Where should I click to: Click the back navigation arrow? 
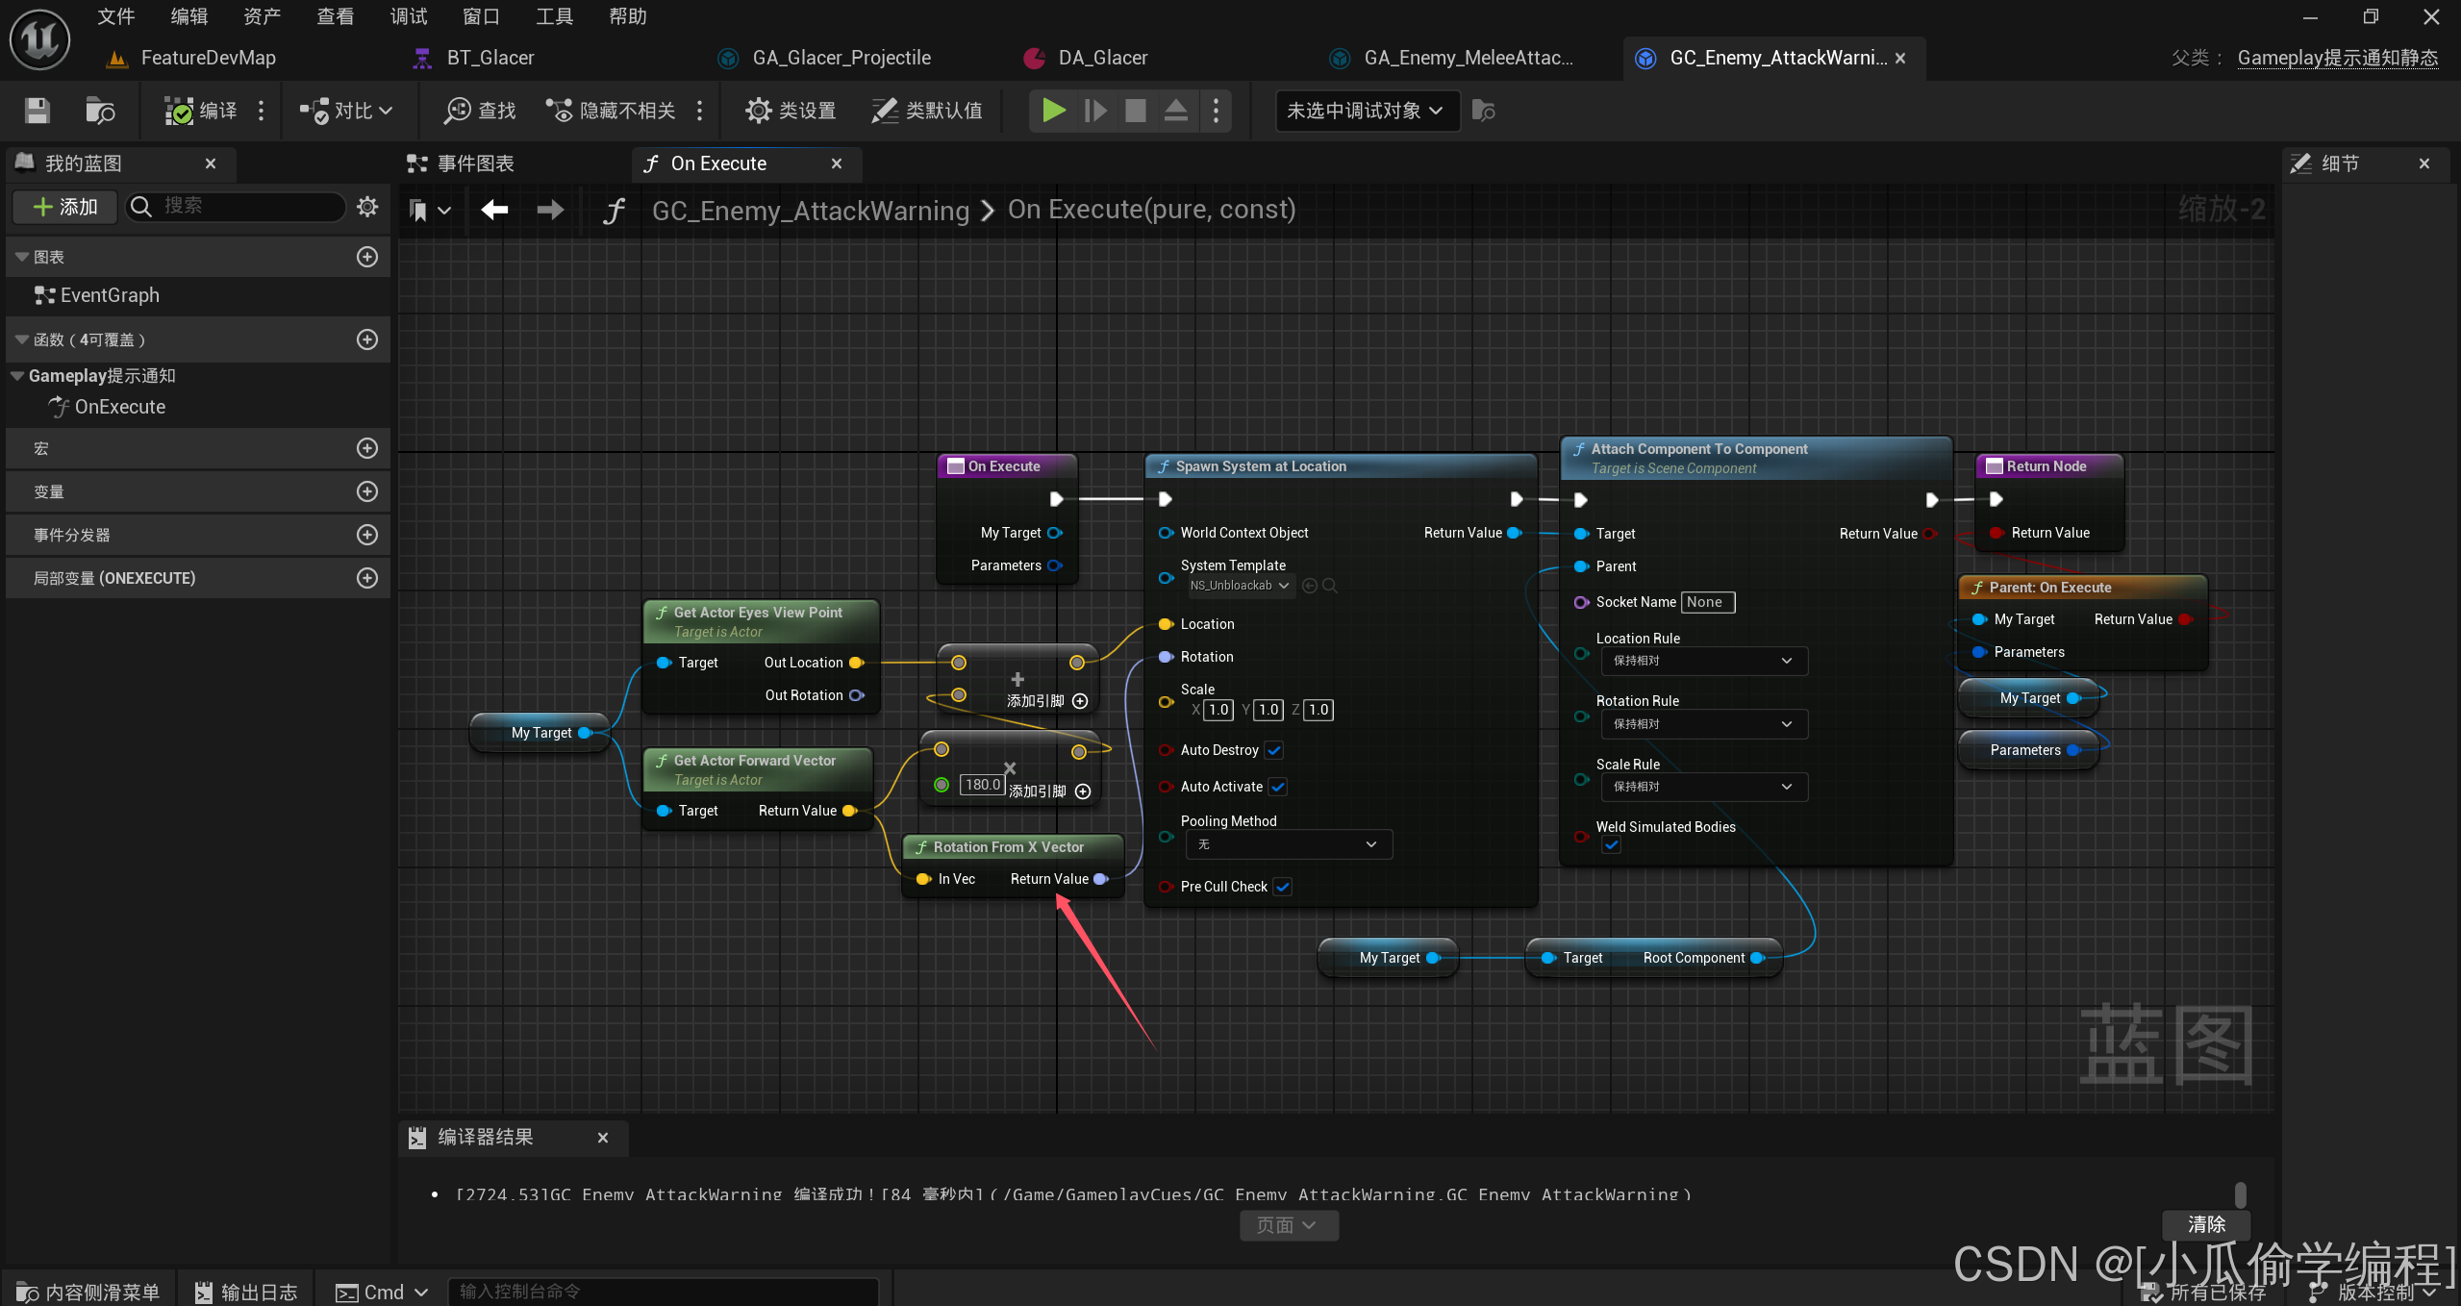point(494,210)
